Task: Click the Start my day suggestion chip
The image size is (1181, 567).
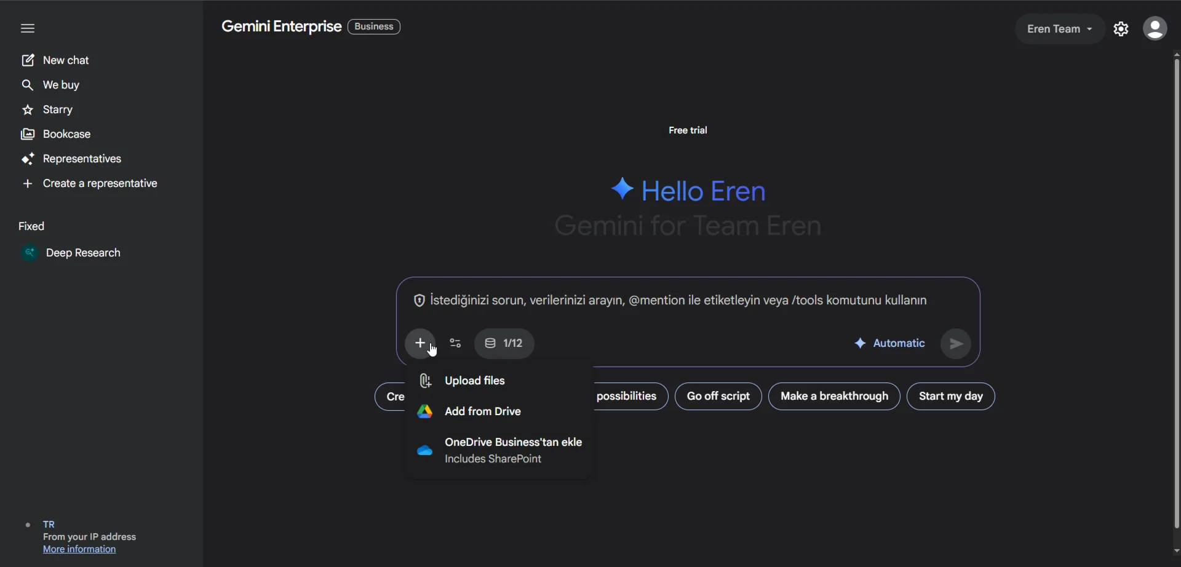Action: (x=950, y=396)
